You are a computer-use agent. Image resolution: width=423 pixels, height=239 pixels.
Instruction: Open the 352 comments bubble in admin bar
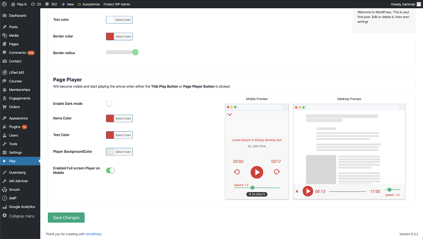click(51, 4)
